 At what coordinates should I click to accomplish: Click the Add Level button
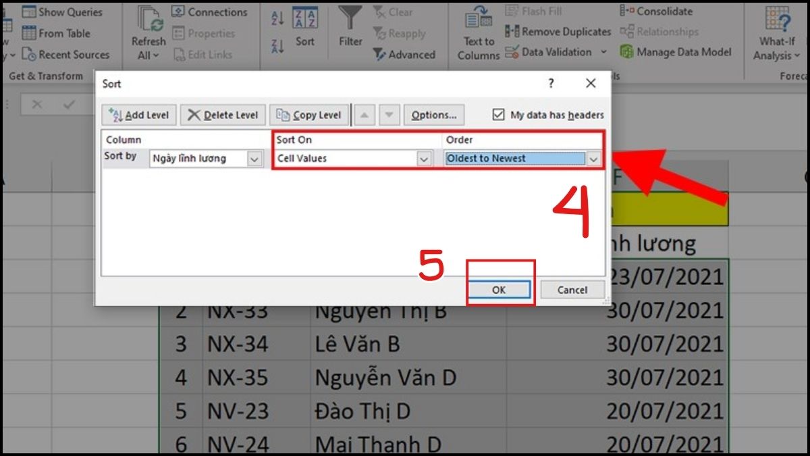click(138, 115)
